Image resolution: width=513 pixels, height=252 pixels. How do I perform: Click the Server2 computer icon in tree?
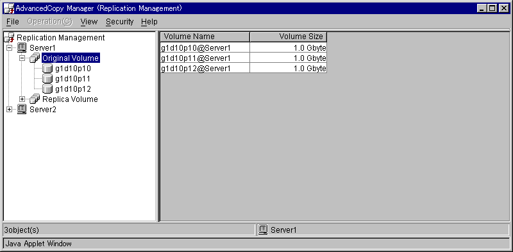(22, 109)
